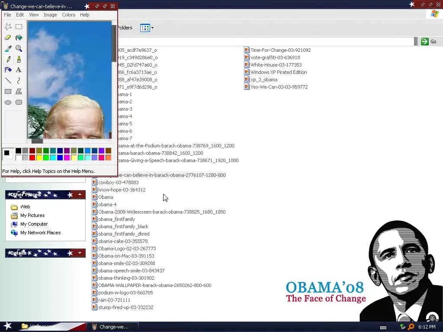Select the rectangular Select tool in Paint

pos(19,27)
